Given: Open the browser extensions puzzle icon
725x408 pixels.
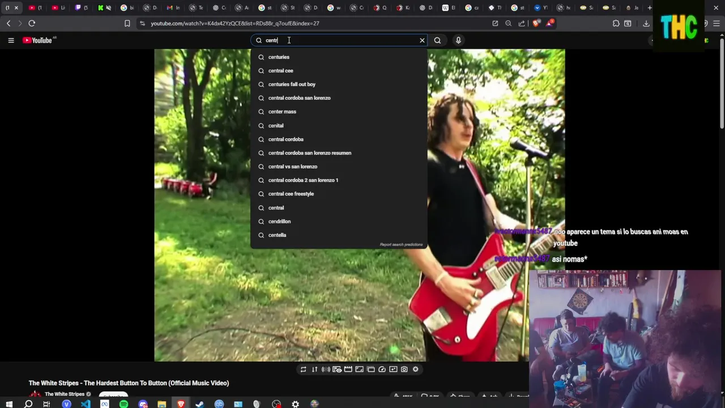Looking at the screenshot, I should click(x=616, y=23).
